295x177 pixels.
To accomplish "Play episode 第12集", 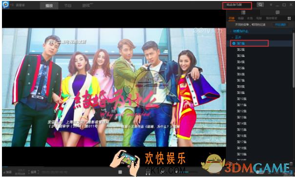I will tap(242, 111).
